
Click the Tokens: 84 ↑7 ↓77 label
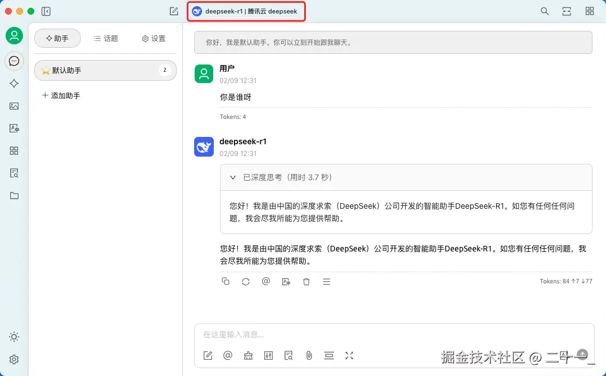(566, 281)
